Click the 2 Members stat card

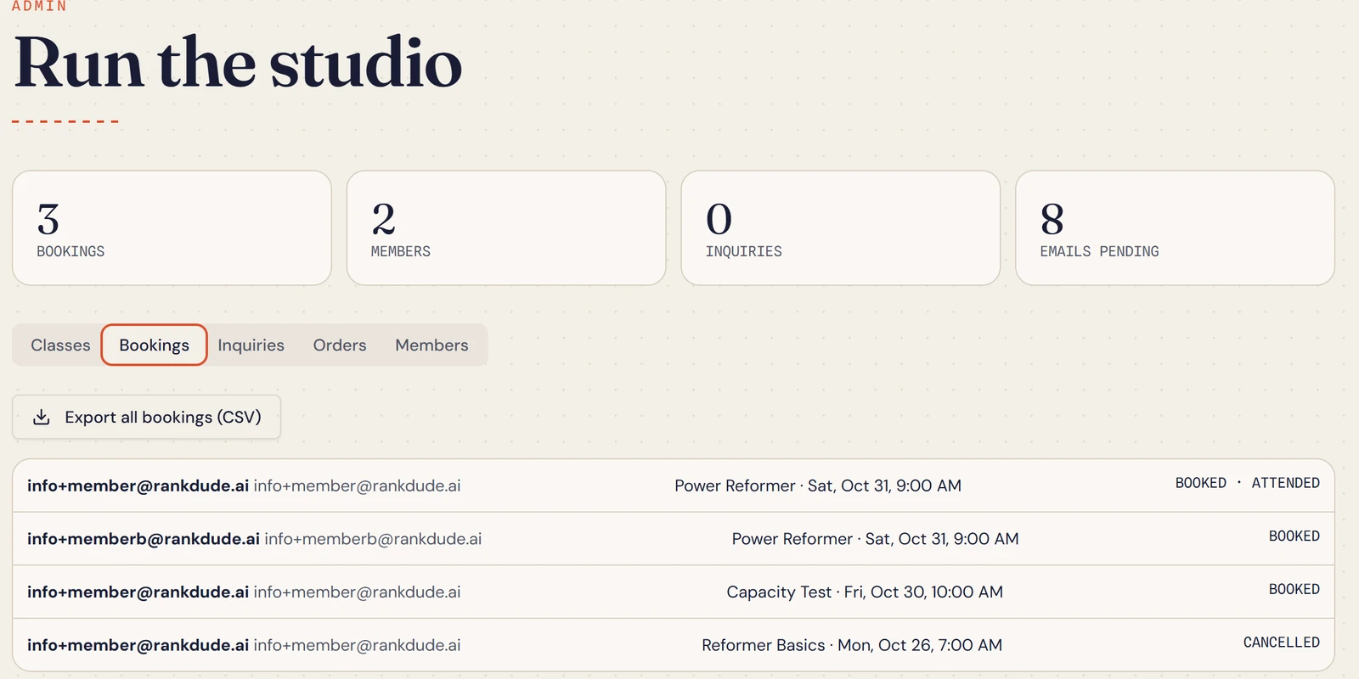(506, 228)
